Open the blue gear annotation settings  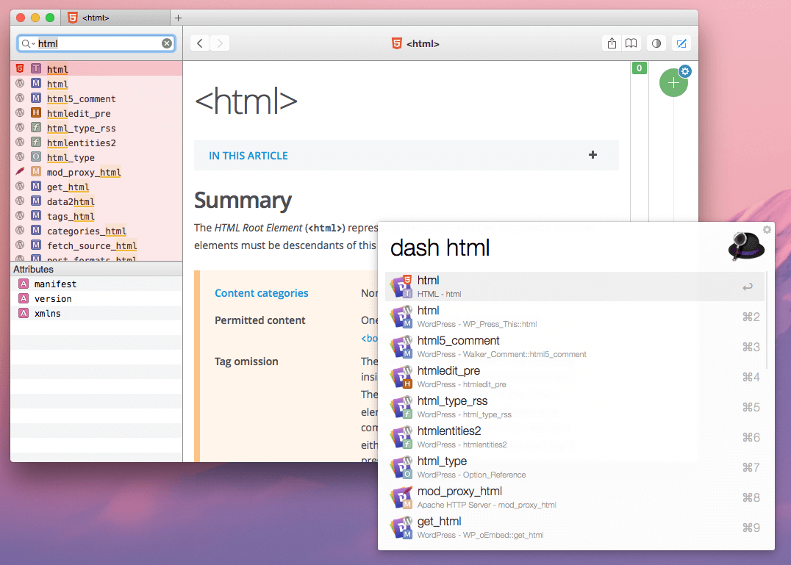[685, 71]
